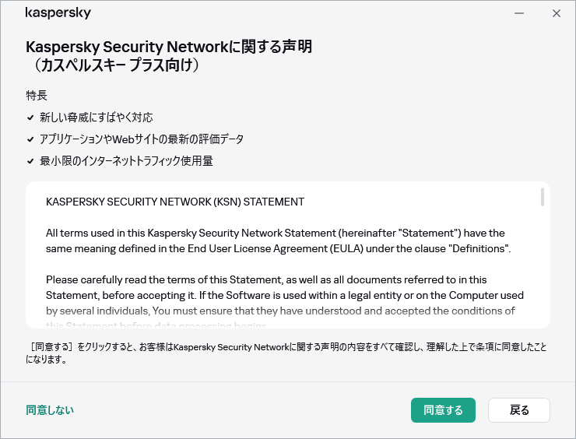
Task: Click the Kaspersky Security Networkに関する声明 title
Action: [169, 47]
